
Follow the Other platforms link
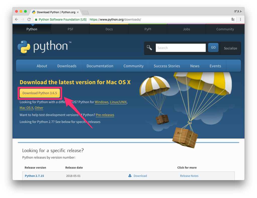(x=39, y=108)
